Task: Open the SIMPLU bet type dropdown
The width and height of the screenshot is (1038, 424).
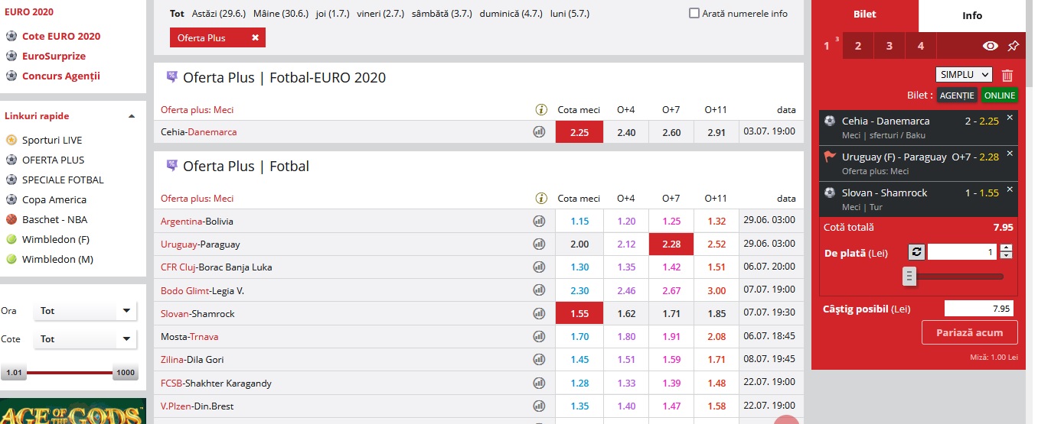Action: coord(964,74)
